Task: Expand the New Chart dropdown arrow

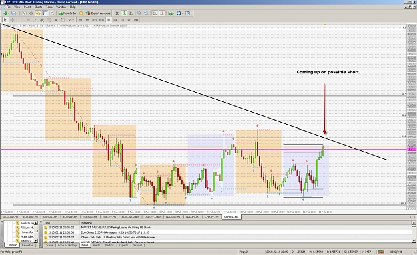Action: coord(9,13)
